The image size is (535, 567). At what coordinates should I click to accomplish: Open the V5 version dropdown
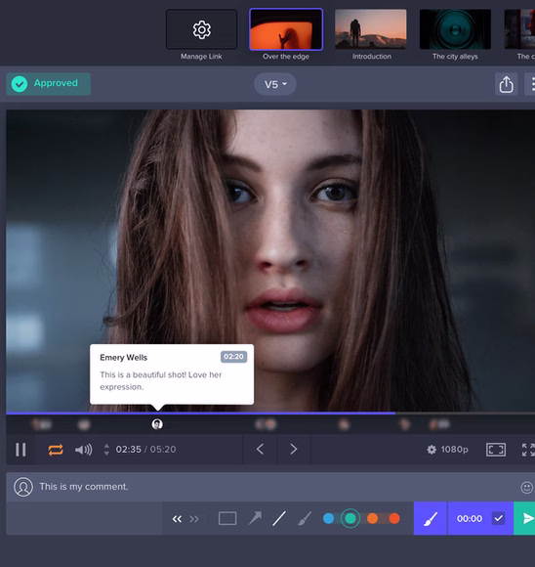tap(275, 84)
